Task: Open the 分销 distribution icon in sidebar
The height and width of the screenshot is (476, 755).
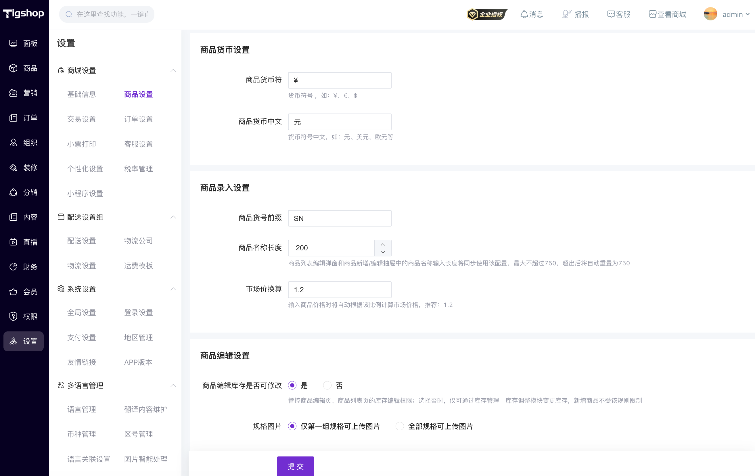Action: (13, 192)
